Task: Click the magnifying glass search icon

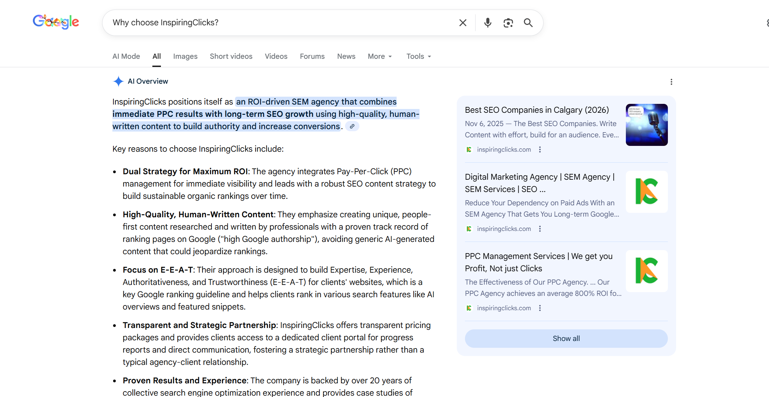Action: [528, 23]
